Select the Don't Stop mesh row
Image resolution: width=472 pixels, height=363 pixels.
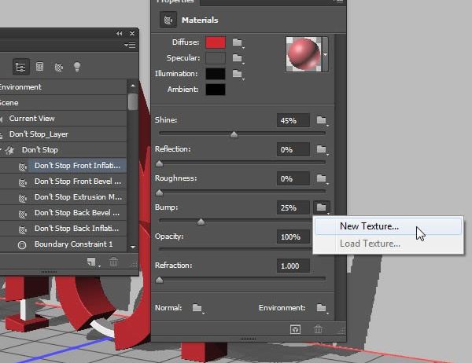tap(63, 150)
